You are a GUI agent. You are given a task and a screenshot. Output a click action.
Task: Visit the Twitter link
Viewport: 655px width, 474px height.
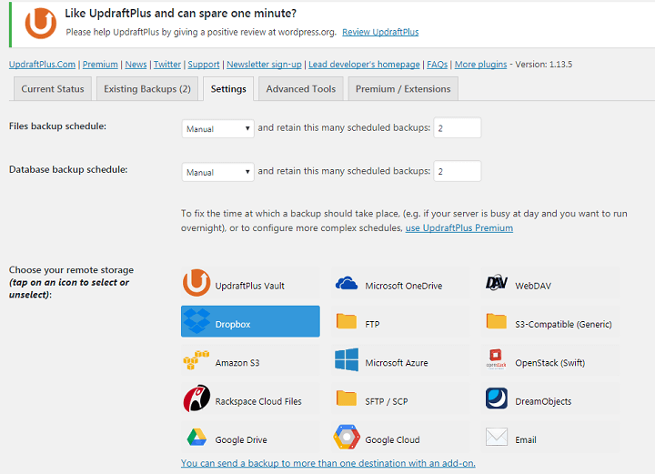167,65
